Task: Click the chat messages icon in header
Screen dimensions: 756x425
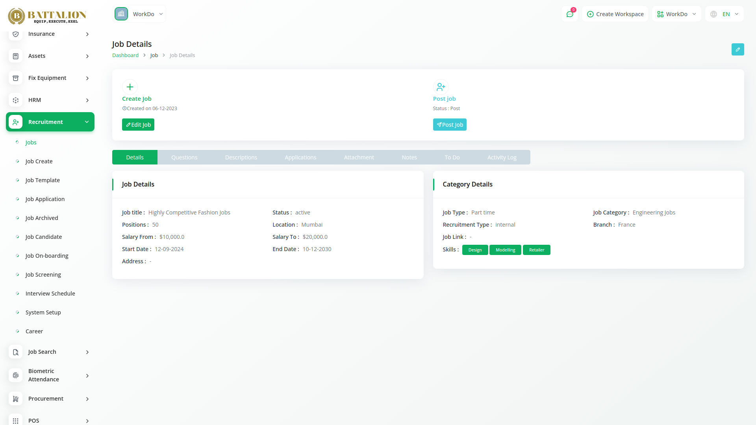Action: [x=570, y=14]
